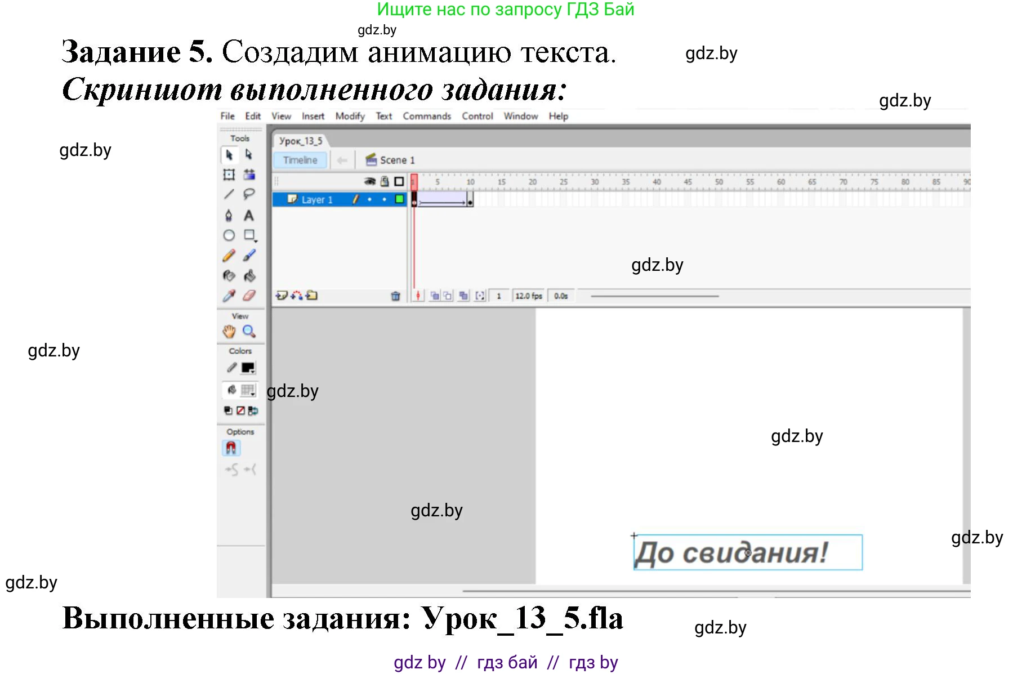Image resolution: width=1013 pixels, height=674 pixels.
Task: Select the Pencil tool
Action: 229,255
